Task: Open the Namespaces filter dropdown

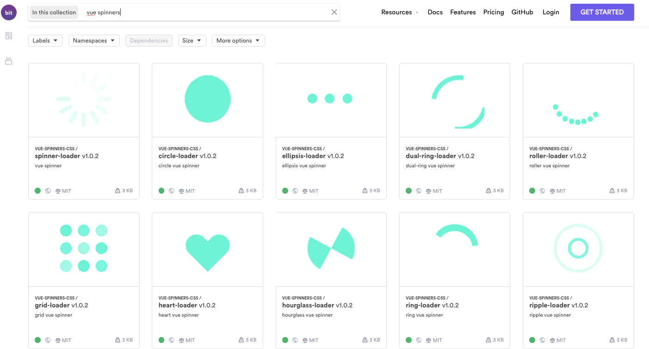Action: [94, 41]
